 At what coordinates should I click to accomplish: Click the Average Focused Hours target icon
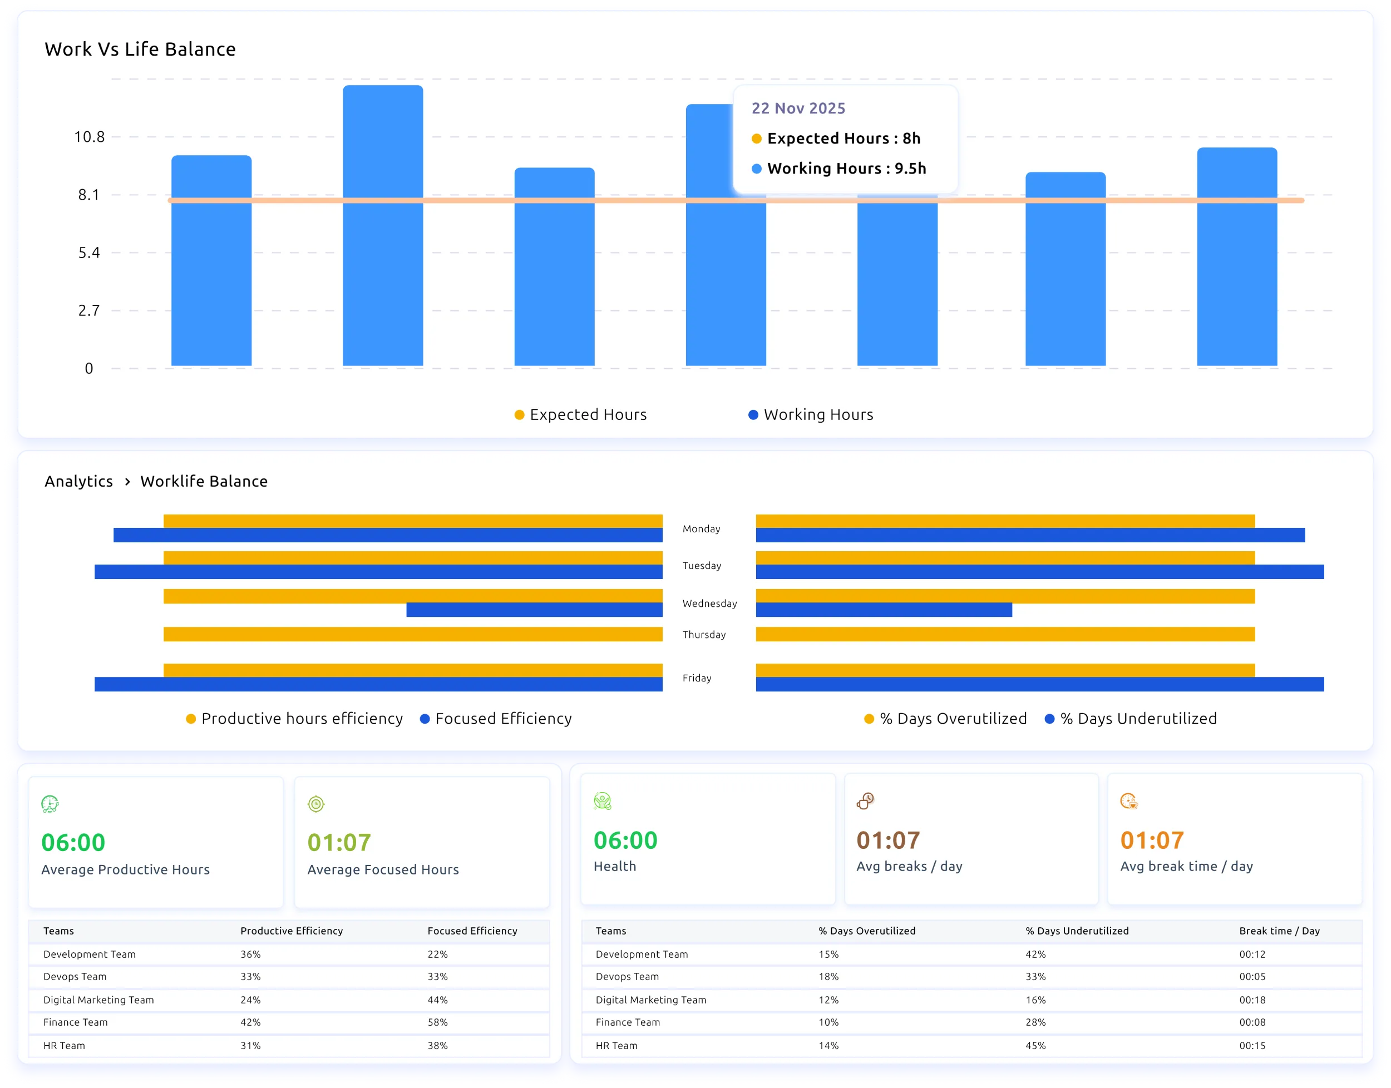point(316,804)
